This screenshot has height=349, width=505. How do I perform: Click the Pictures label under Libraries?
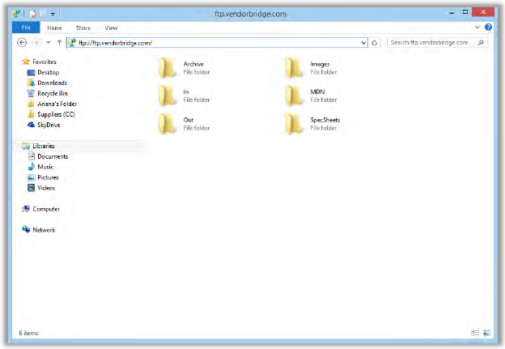48,177
